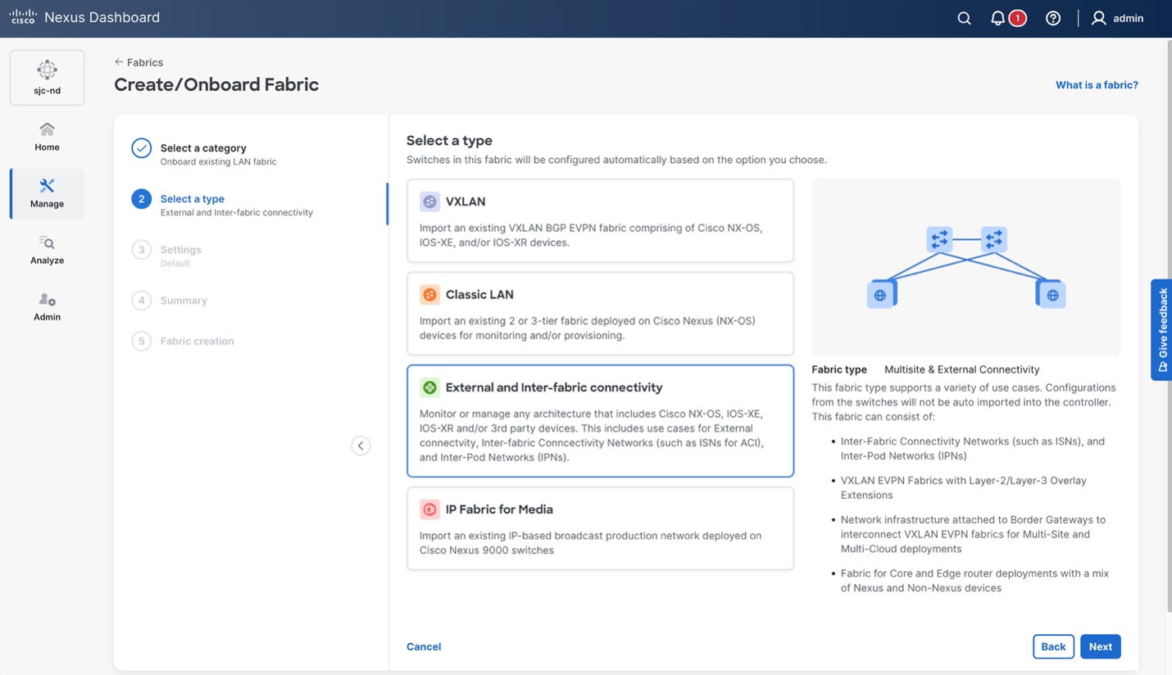1172x675 pixels.
Task: Select the IP Fabric for Media card
Action: [600, 528]
